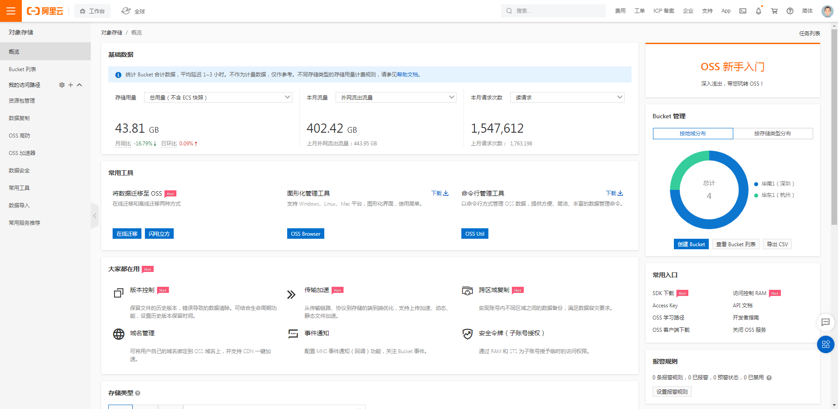Download the 图形化管理工具
Viewport: 838px width, 409px height.
click(440, 193)
